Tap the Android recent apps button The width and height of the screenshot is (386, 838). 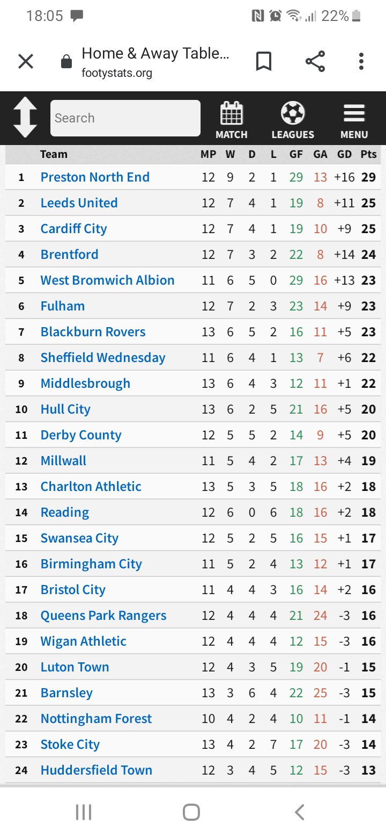click(x=84, y=812)
